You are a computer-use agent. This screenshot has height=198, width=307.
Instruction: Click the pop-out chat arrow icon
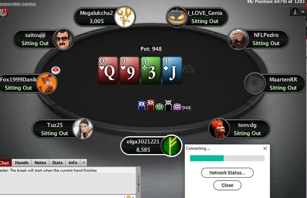click(83, 163)
